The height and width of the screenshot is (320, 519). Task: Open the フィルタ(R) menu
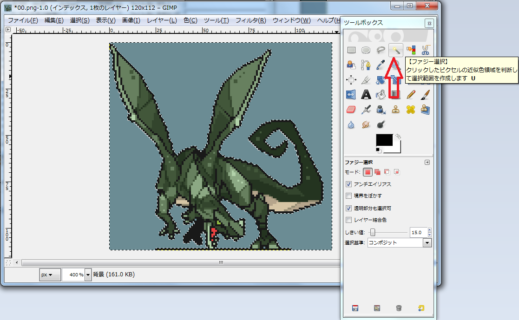pos(250,20)
